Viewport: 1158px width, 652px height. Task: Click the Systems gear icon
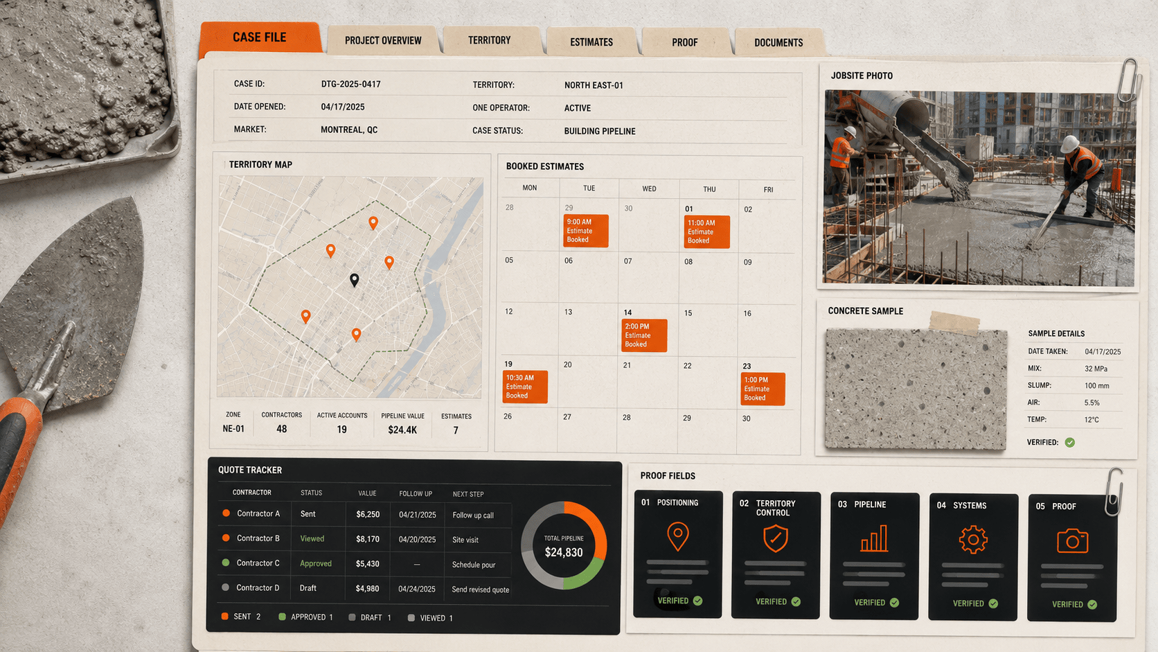(972, 539)
